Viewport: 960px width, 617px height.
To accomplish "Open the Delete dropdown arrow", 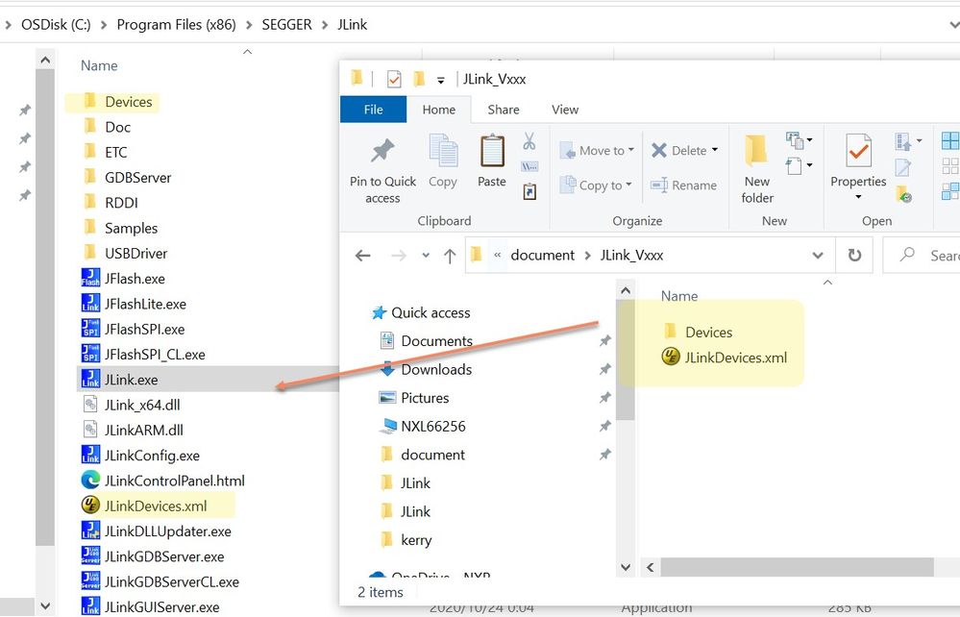I will click(715, 150).
